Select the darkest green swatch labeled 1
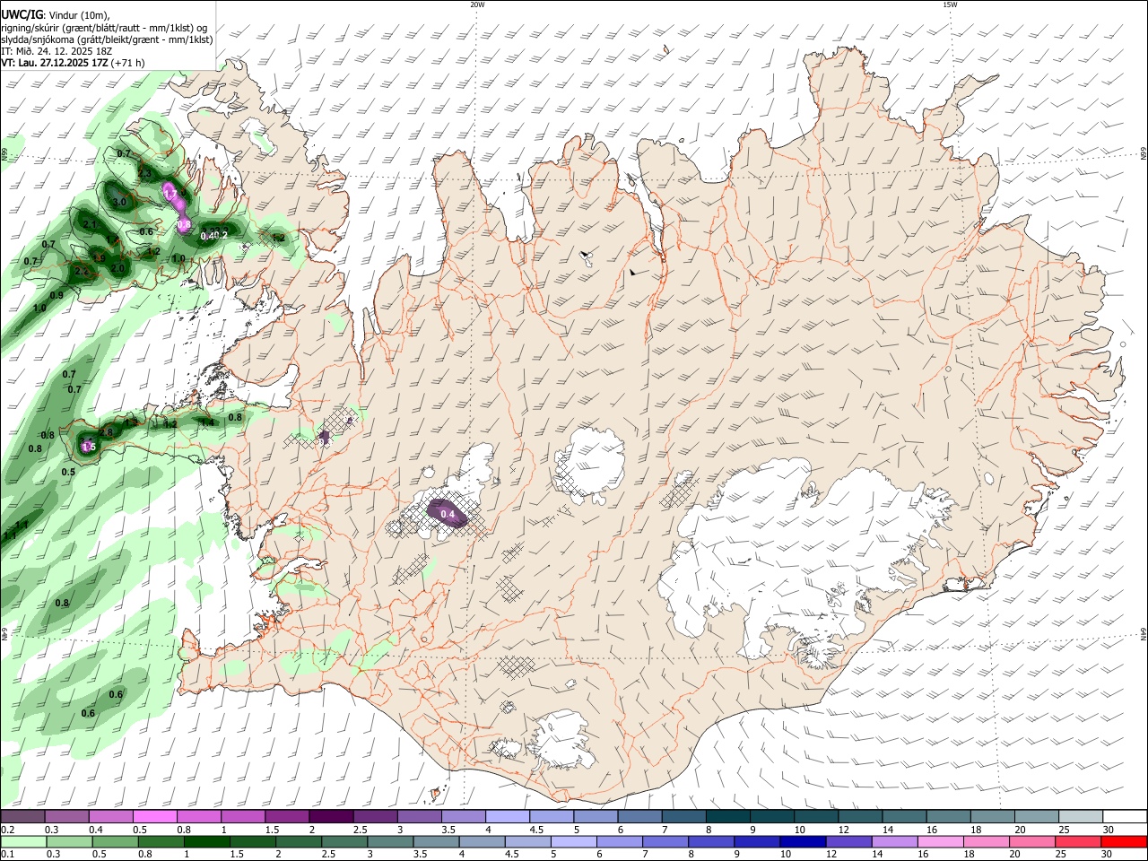 pos(206,841)
